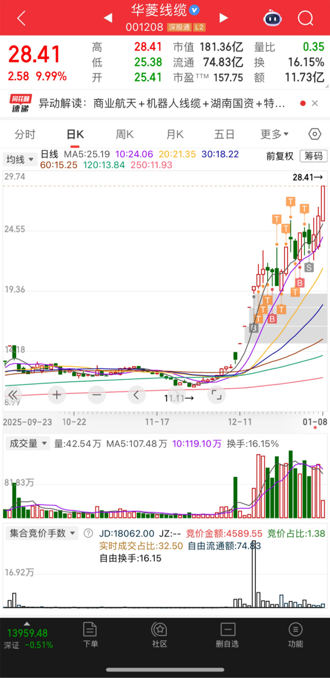Tap the 深证 13959.48 index value
This screenshot has width=330, height=678.
pyautogui.click(x=27, y=633)
